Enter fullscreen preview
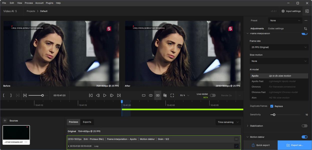 (x=172, y=95)
